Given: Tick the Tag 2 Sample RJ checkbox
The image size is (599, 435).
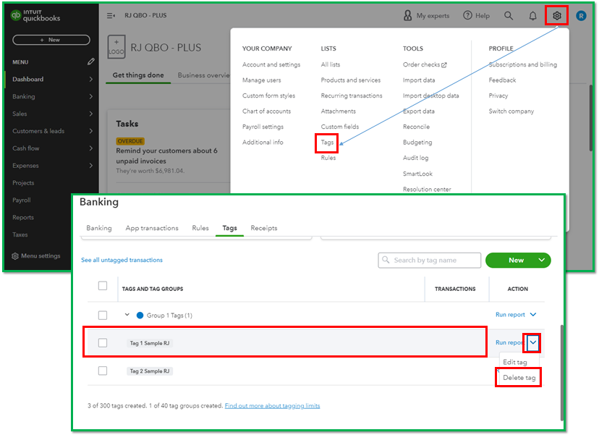Looking at the screenshot, I should 103,371.
